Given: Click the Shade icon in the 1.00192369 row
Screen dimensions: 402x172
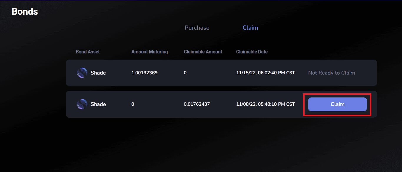Looking at the screenshot, I should 82,73.
